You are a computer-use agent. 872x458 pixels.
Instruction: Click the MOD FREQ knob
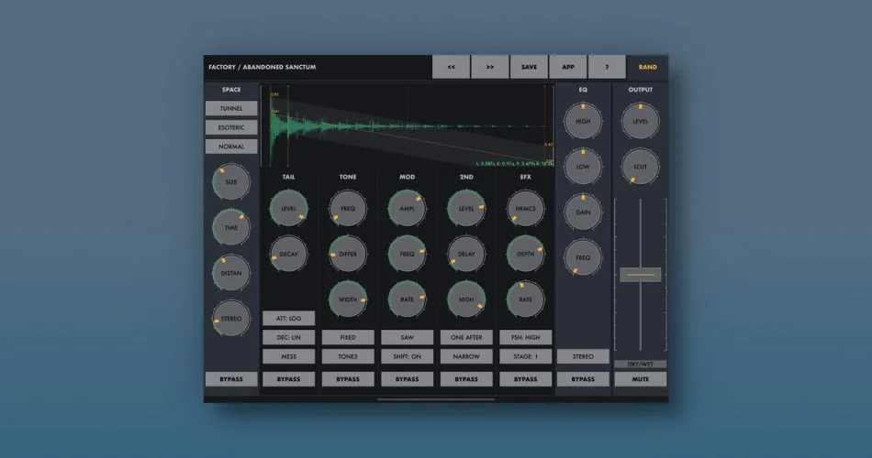point(407,255)
